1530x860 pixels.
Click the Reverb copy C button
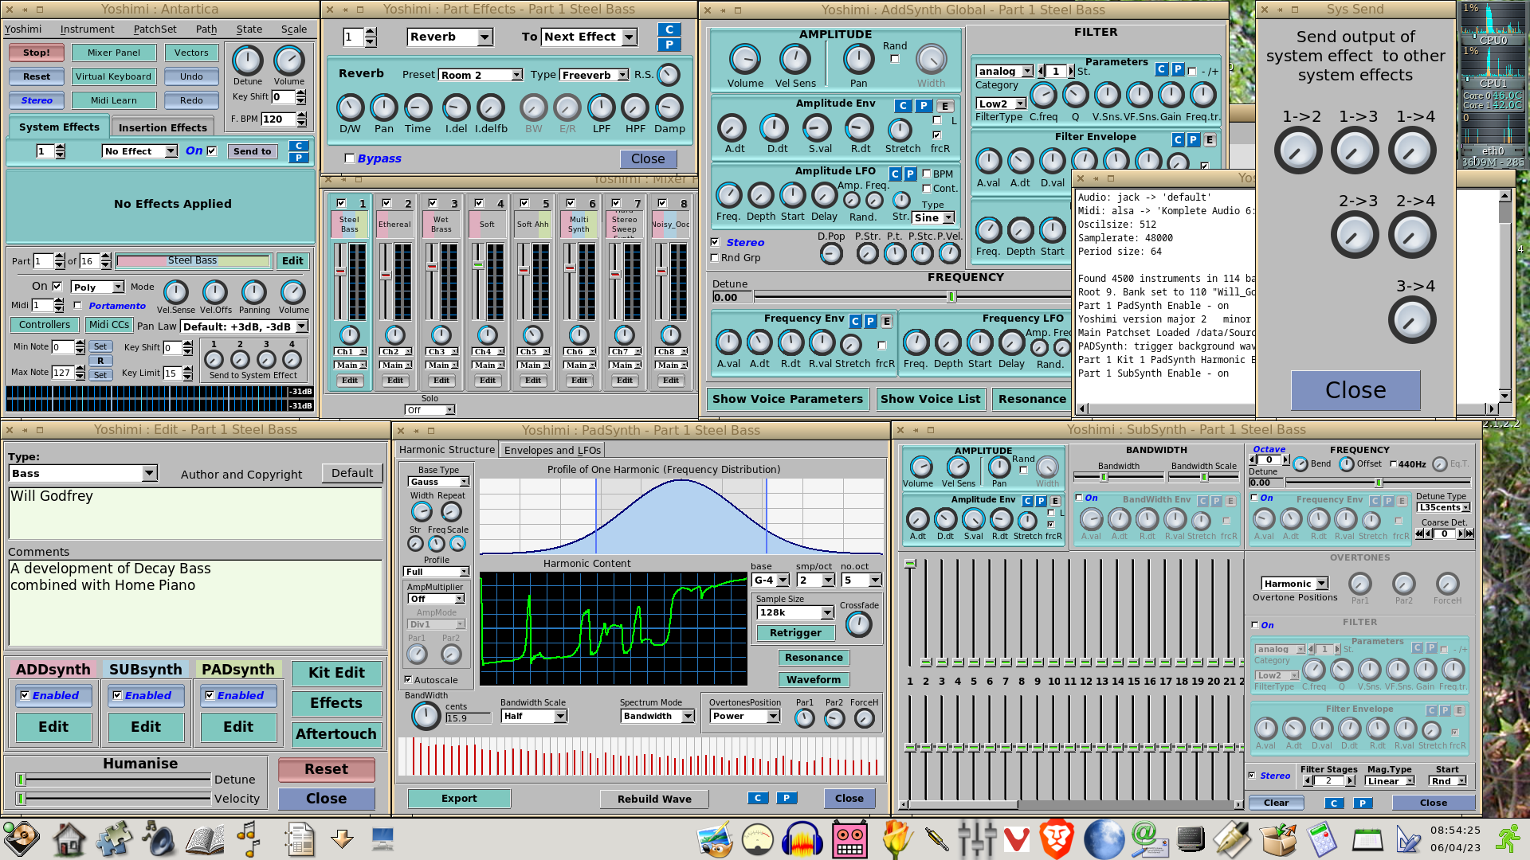(669, 29)
